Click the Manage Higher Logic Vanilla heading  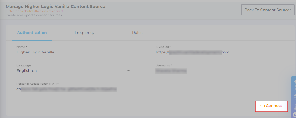click(55, 6)
